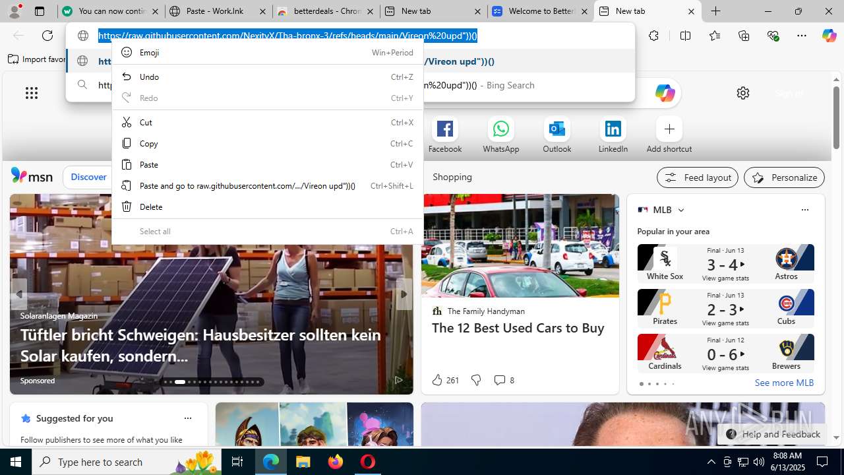This screenshot has width=844, height=475.
Task: Open Import favorites bookmark
Action: tap(38, 59)
